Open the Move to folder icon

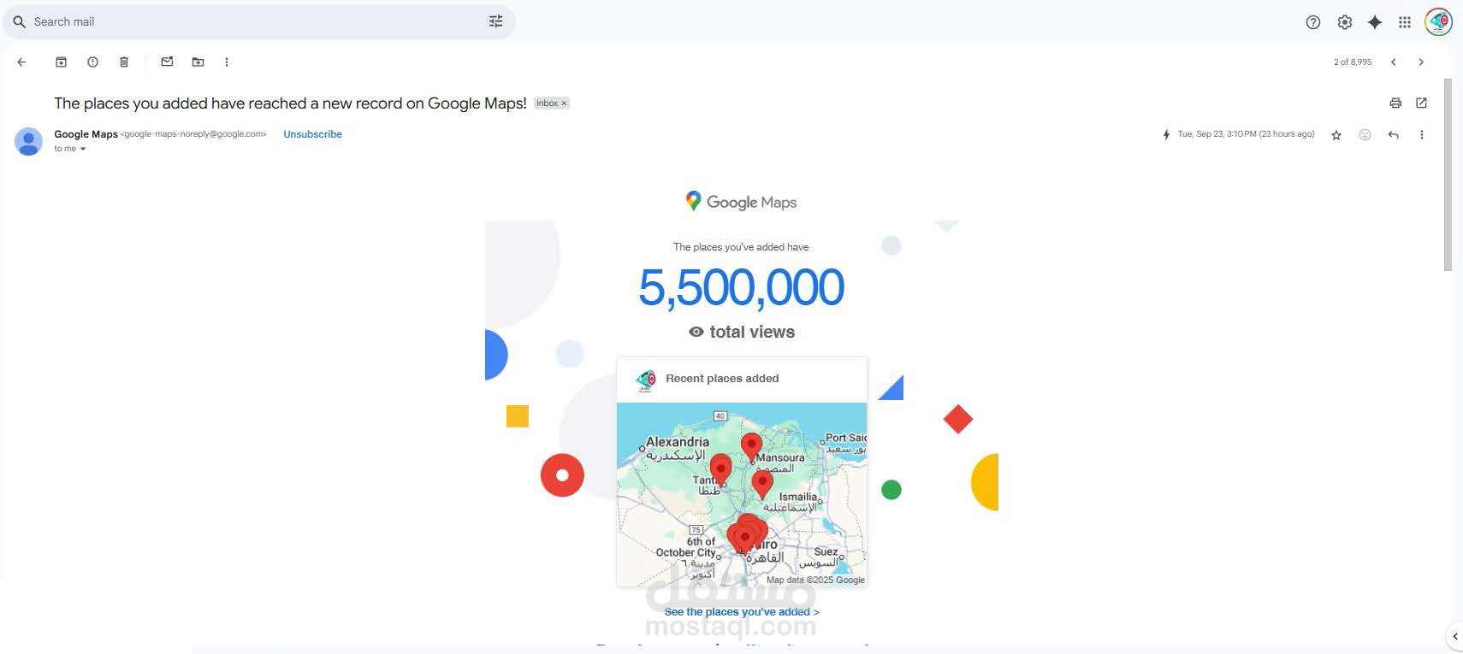pyautogui.click(x=198, y=62)
